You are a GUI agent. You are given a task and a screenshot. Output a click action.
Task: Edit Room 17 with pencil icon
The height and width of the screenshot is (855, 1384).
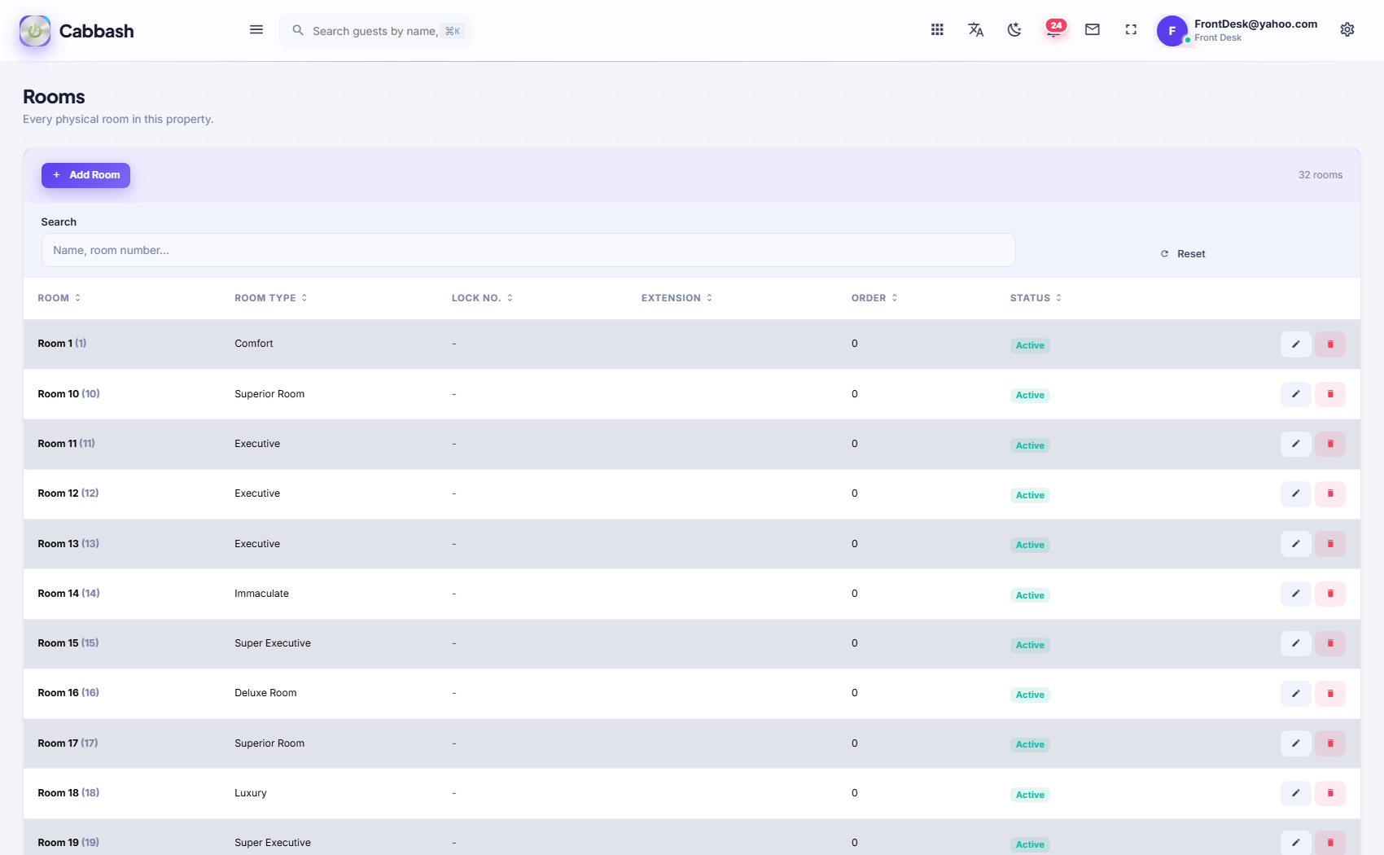click(x=1295, y=743)
